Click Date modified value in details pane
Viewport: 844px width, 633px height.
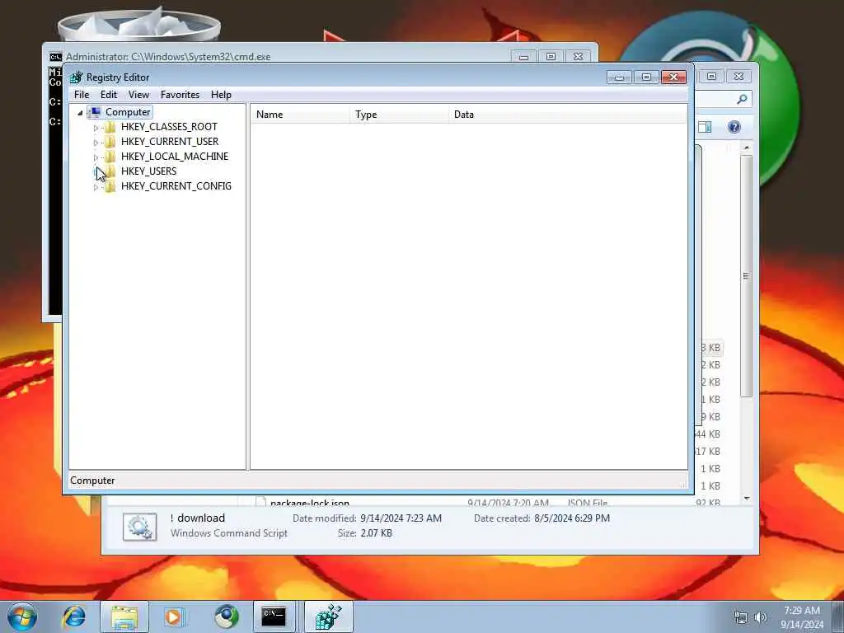point(401,518)
